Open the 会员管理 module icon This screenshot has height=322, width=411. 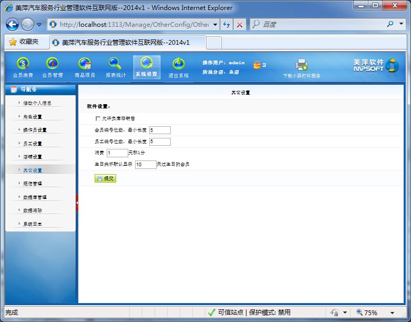click(x=52, y=64)
